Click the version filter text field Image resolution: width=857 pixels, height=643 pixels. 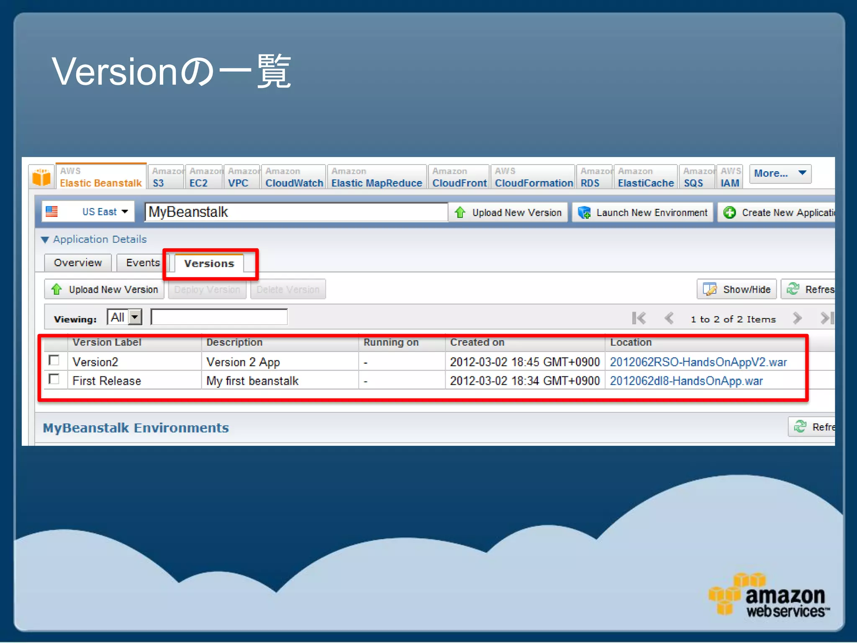coord(219,317)
